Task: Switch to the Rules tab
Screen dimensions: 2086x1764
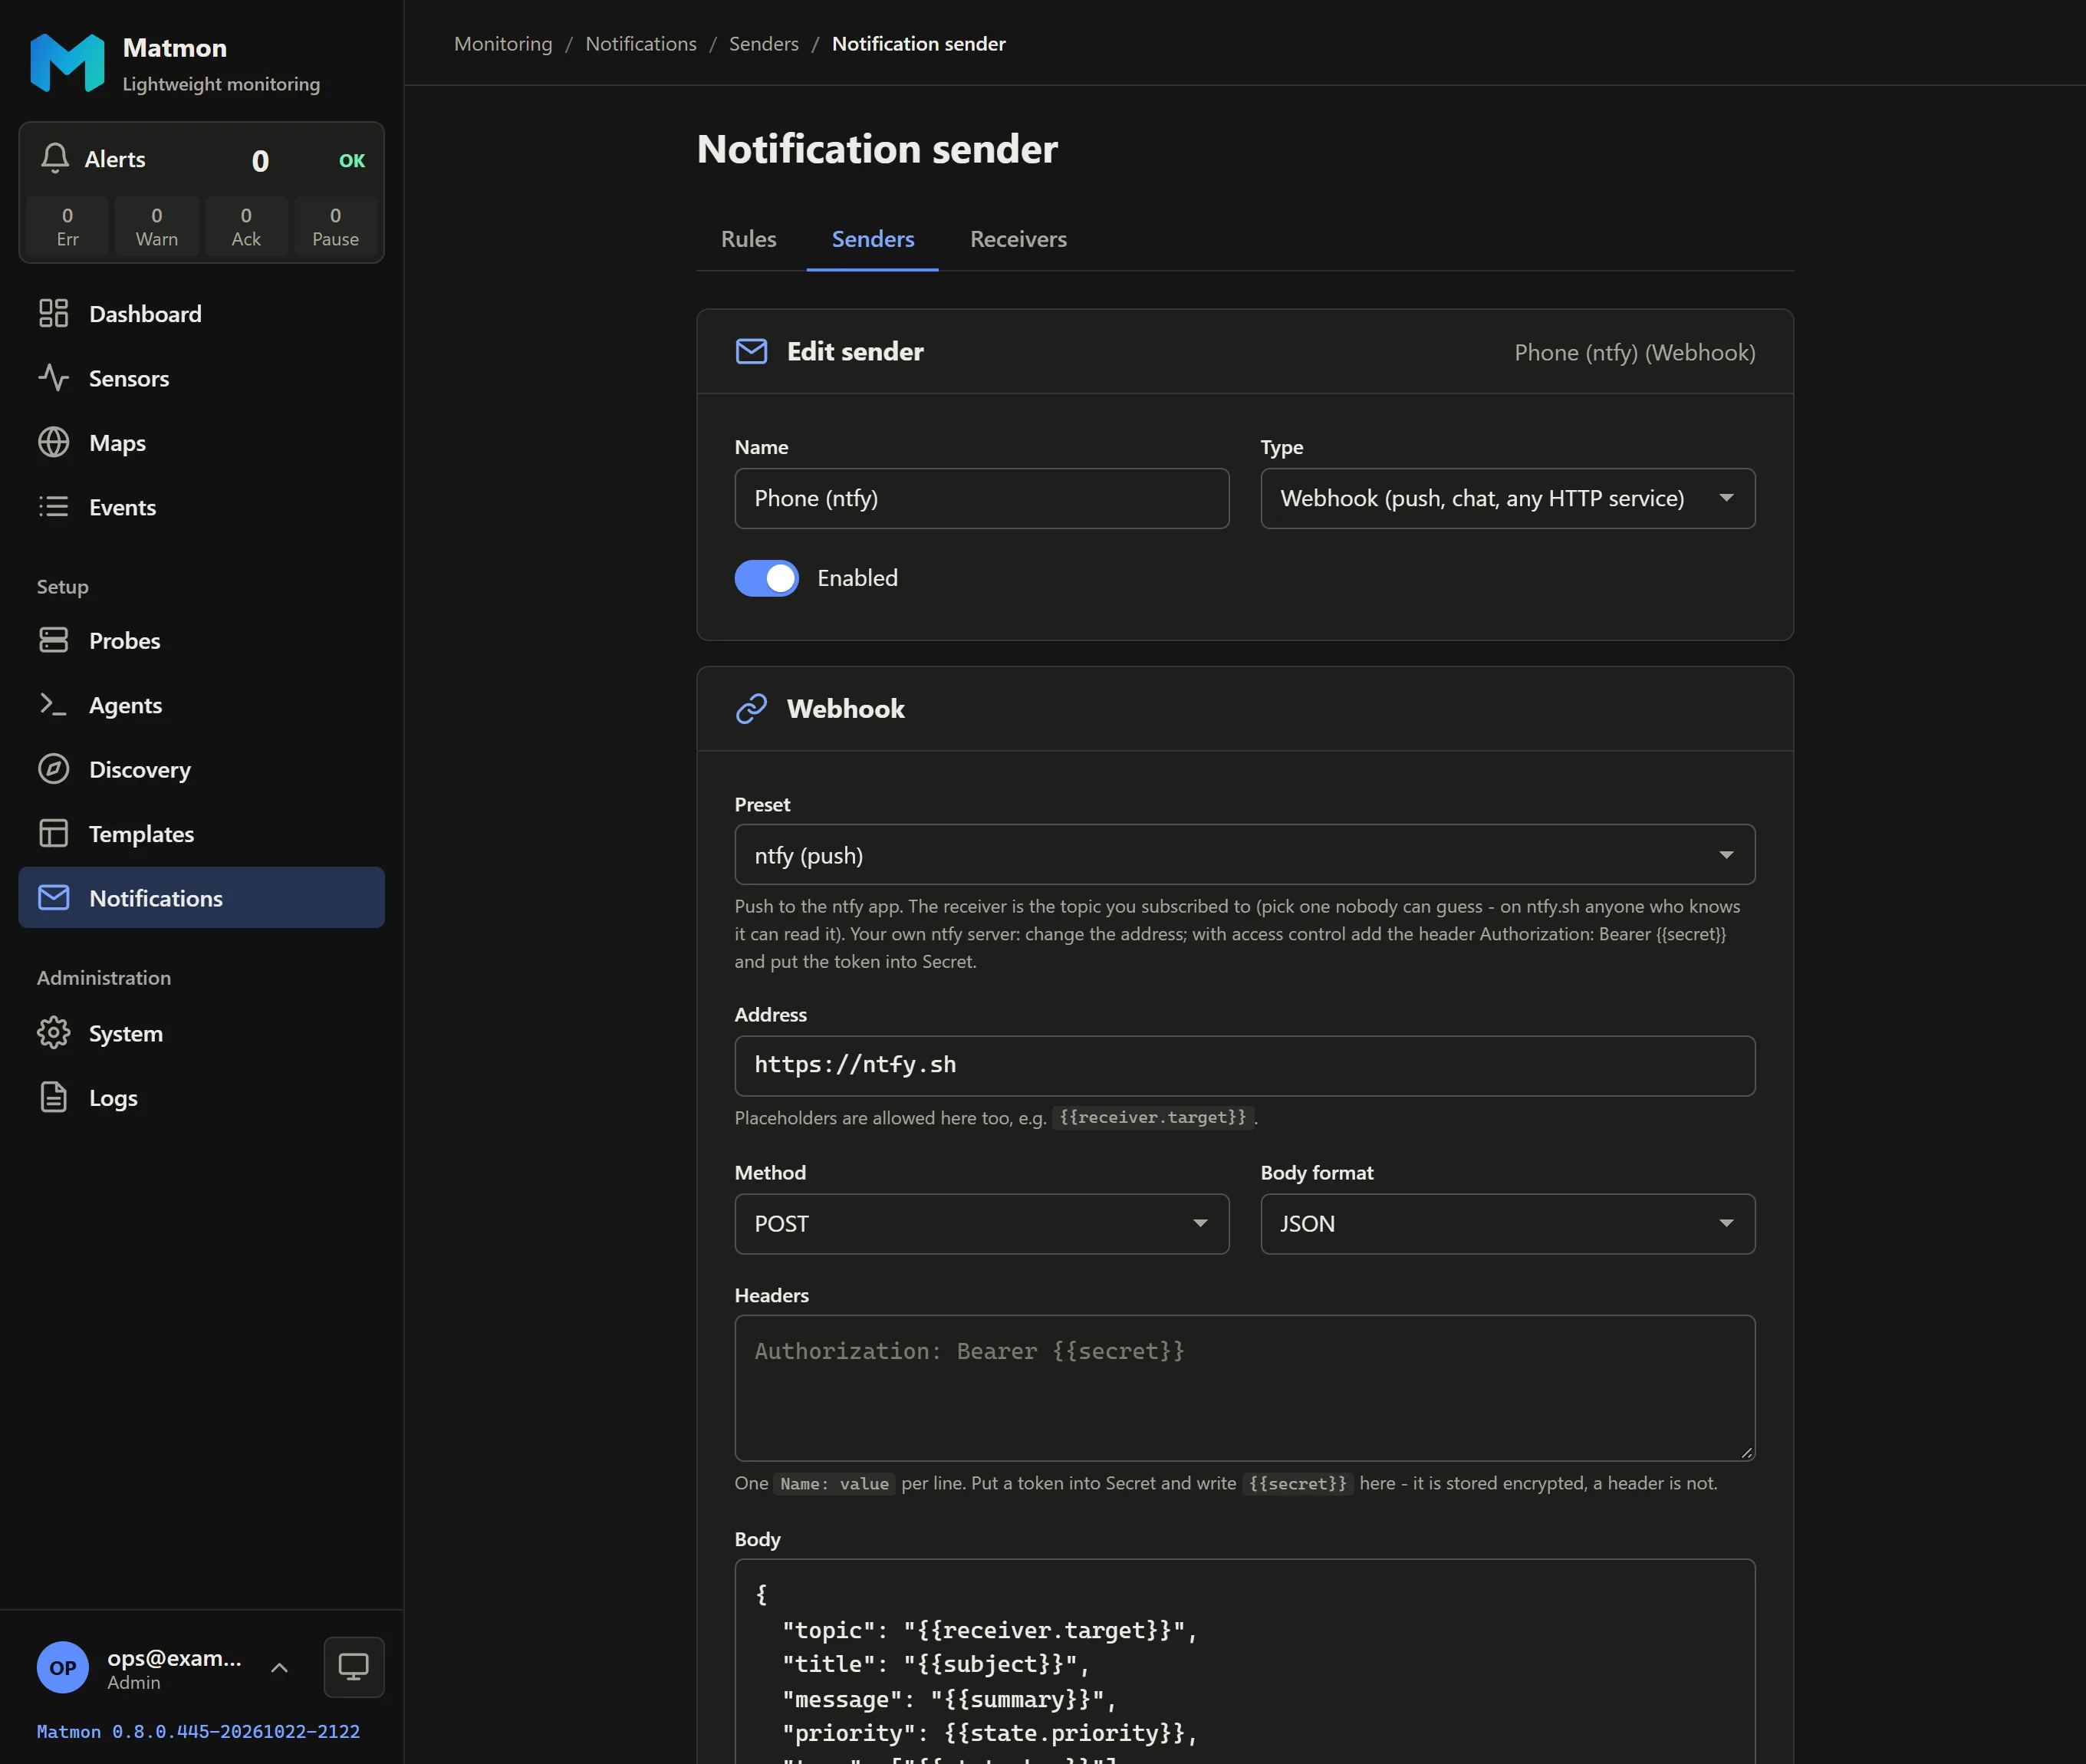Action: tap(749, 239)
